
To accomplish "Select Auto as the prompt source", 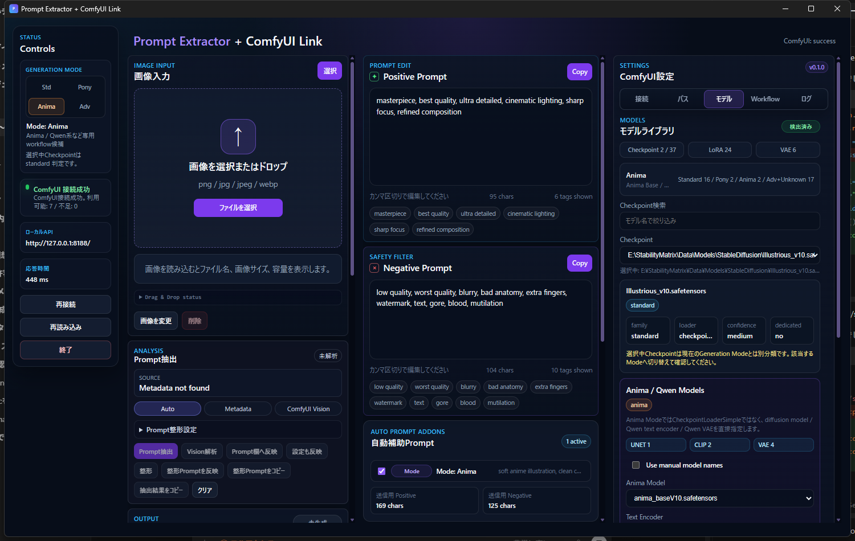I will coord(168,409).
